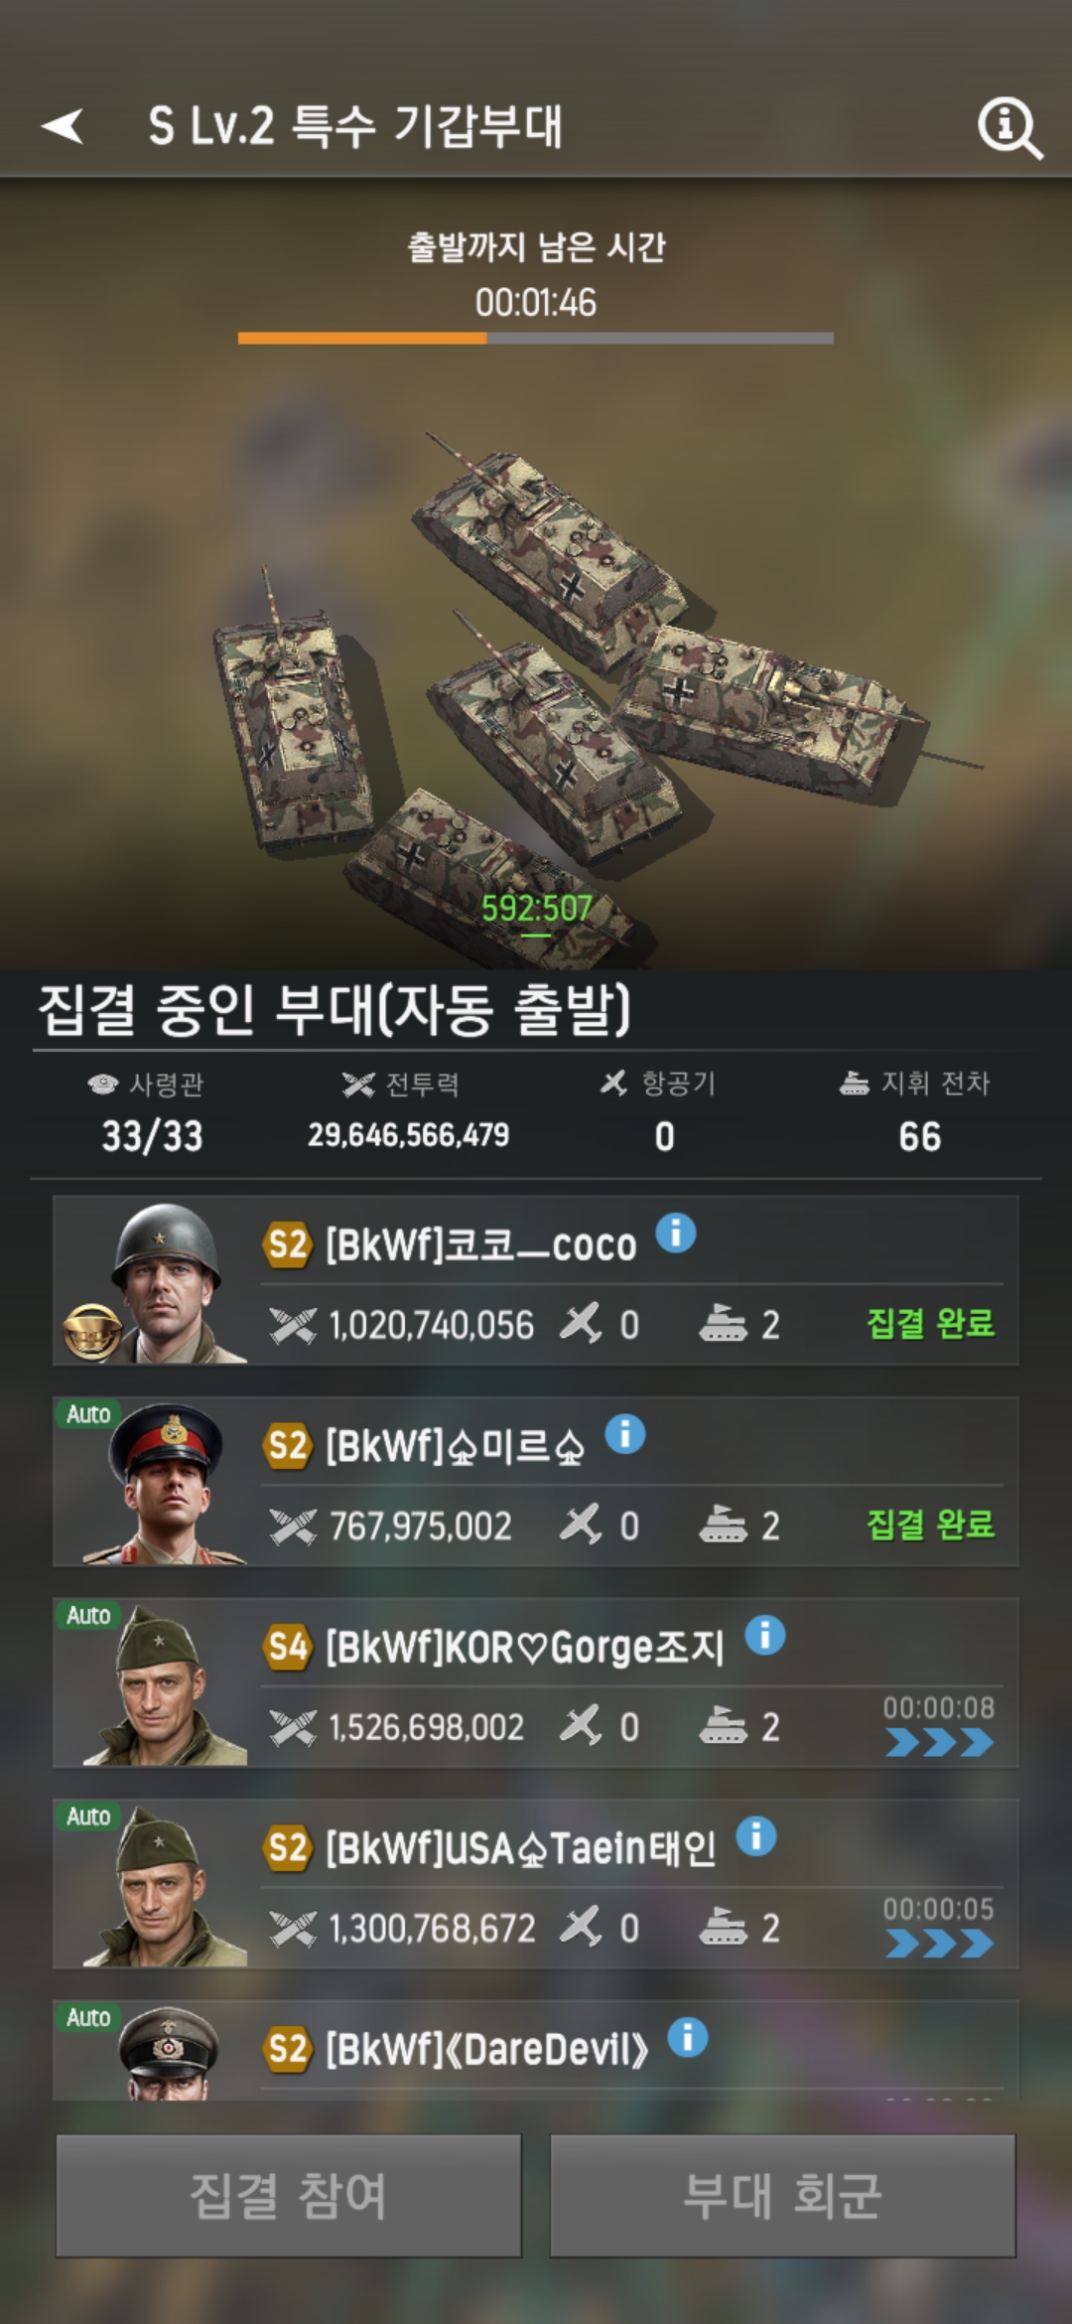Screen dimensions: 1072x2324
Task: Tap info icon next to 스미르스 player
Action: point(625,1434)
